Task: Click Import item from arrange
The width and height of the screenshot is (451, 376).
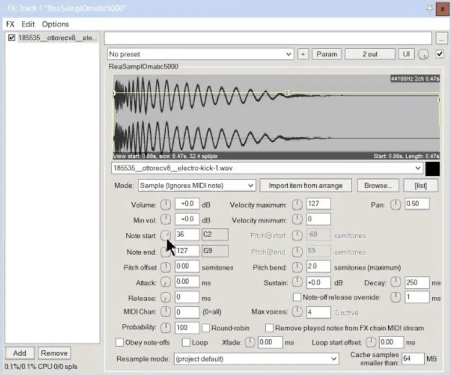Action: pyautogui.click(x=306, y=186)
